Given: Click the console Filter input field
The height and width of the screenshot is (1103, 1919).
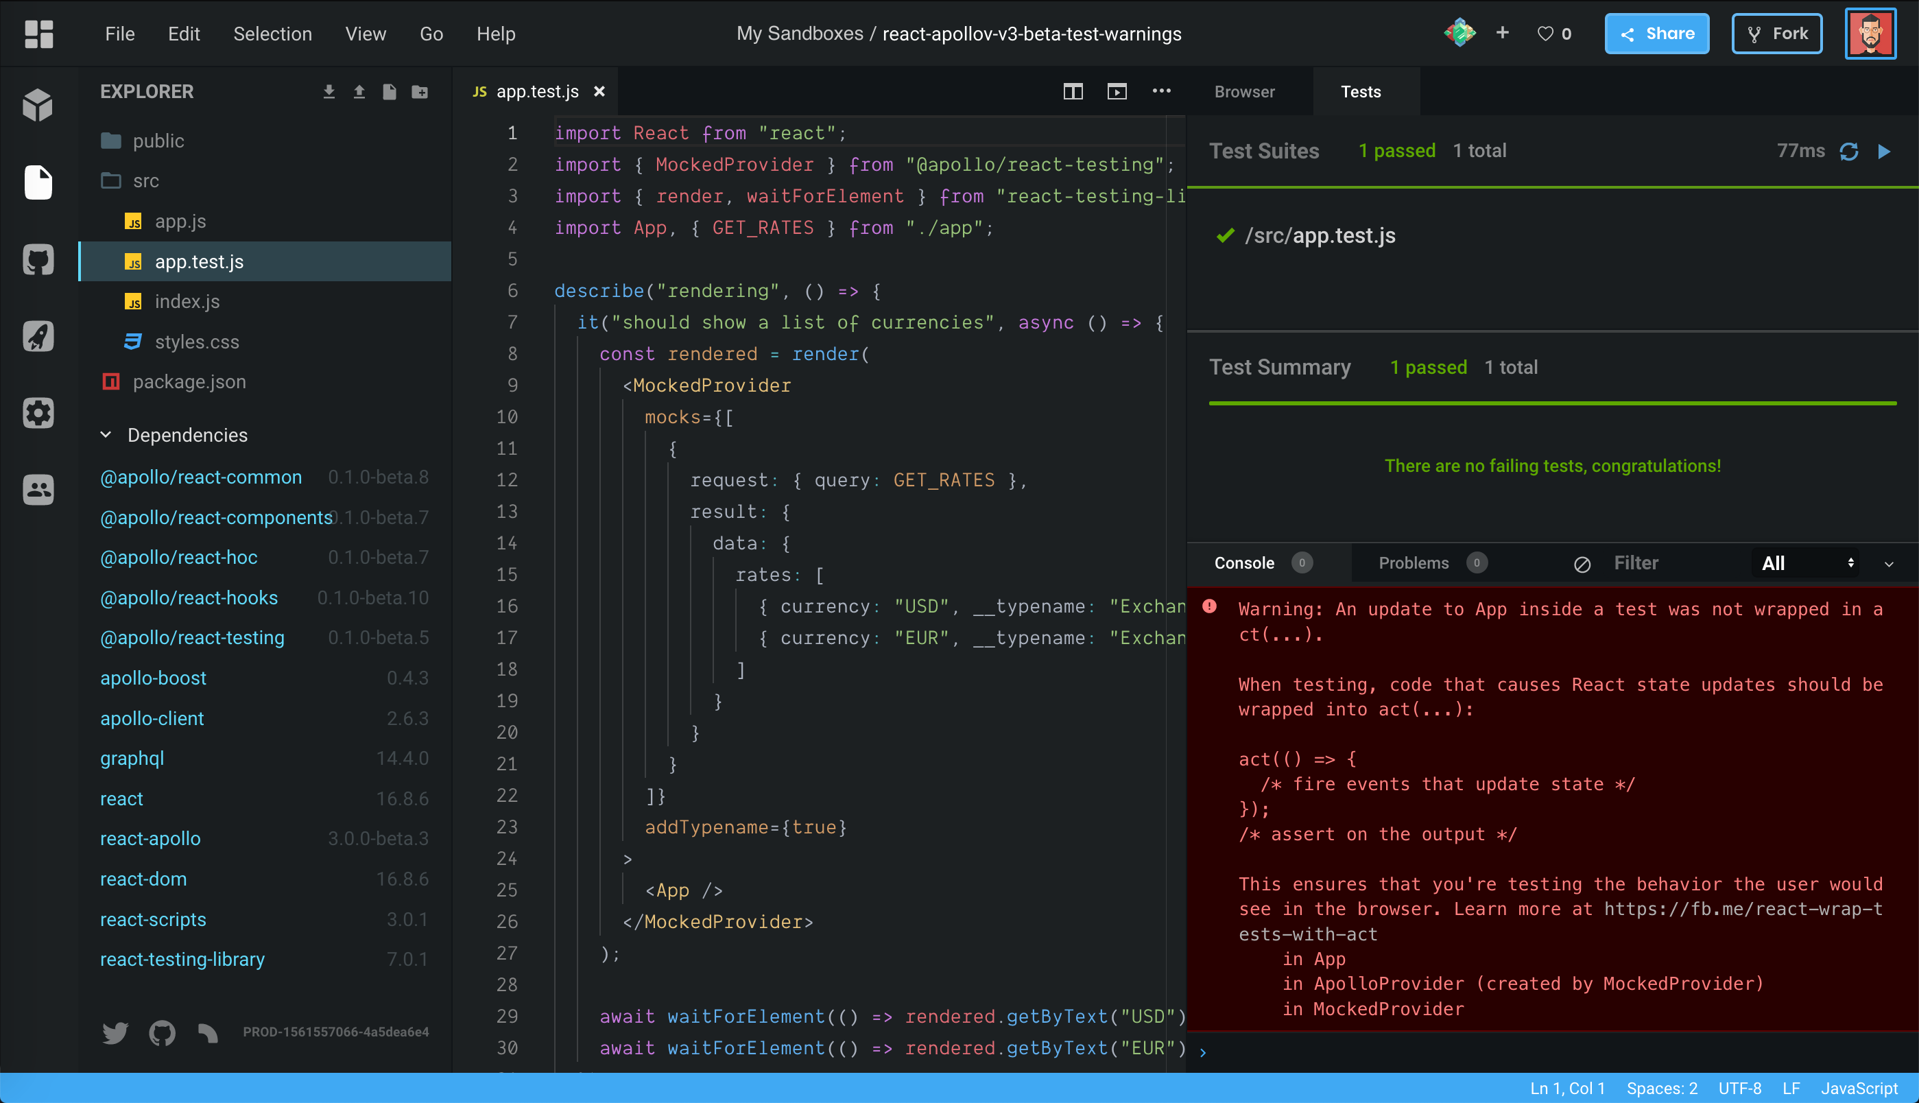Looking at the screenshot, I should (1666, 563).
